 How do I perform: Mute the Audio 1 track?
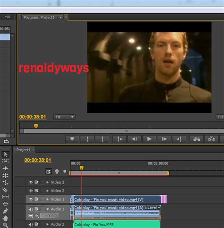pos(31,209)
